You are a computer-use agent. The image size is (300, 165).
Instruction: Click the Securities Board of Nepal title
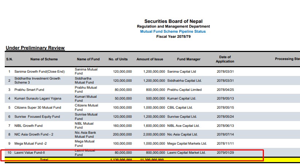pos(173,21)
